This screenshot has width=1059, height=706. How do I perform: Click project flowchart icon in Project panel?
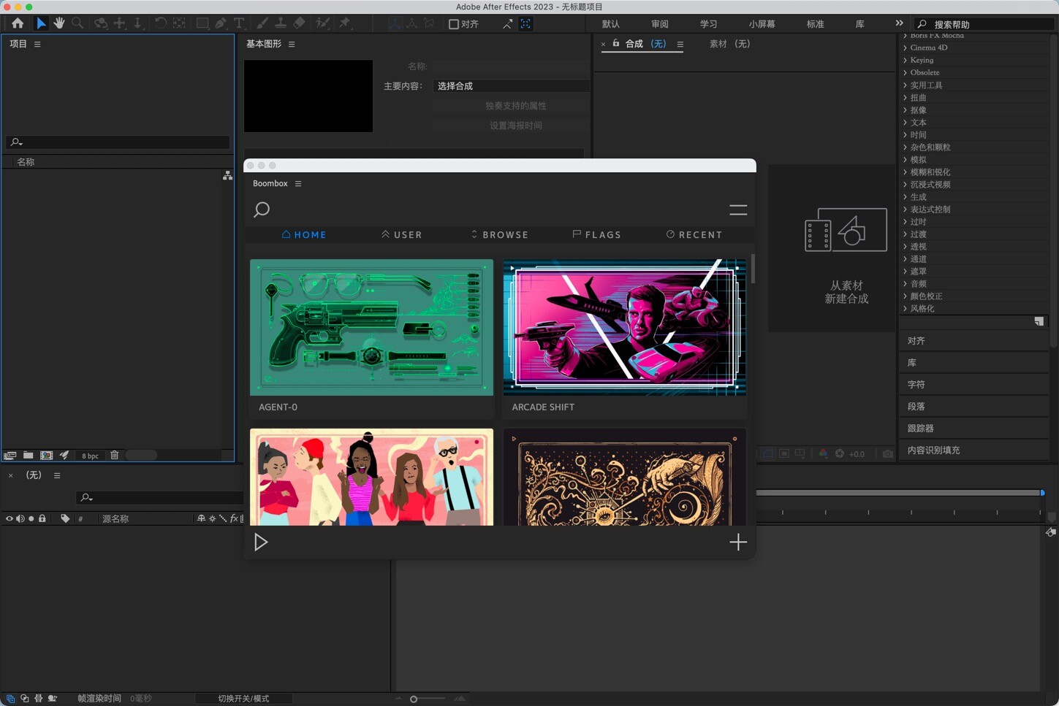coord(227,176)
